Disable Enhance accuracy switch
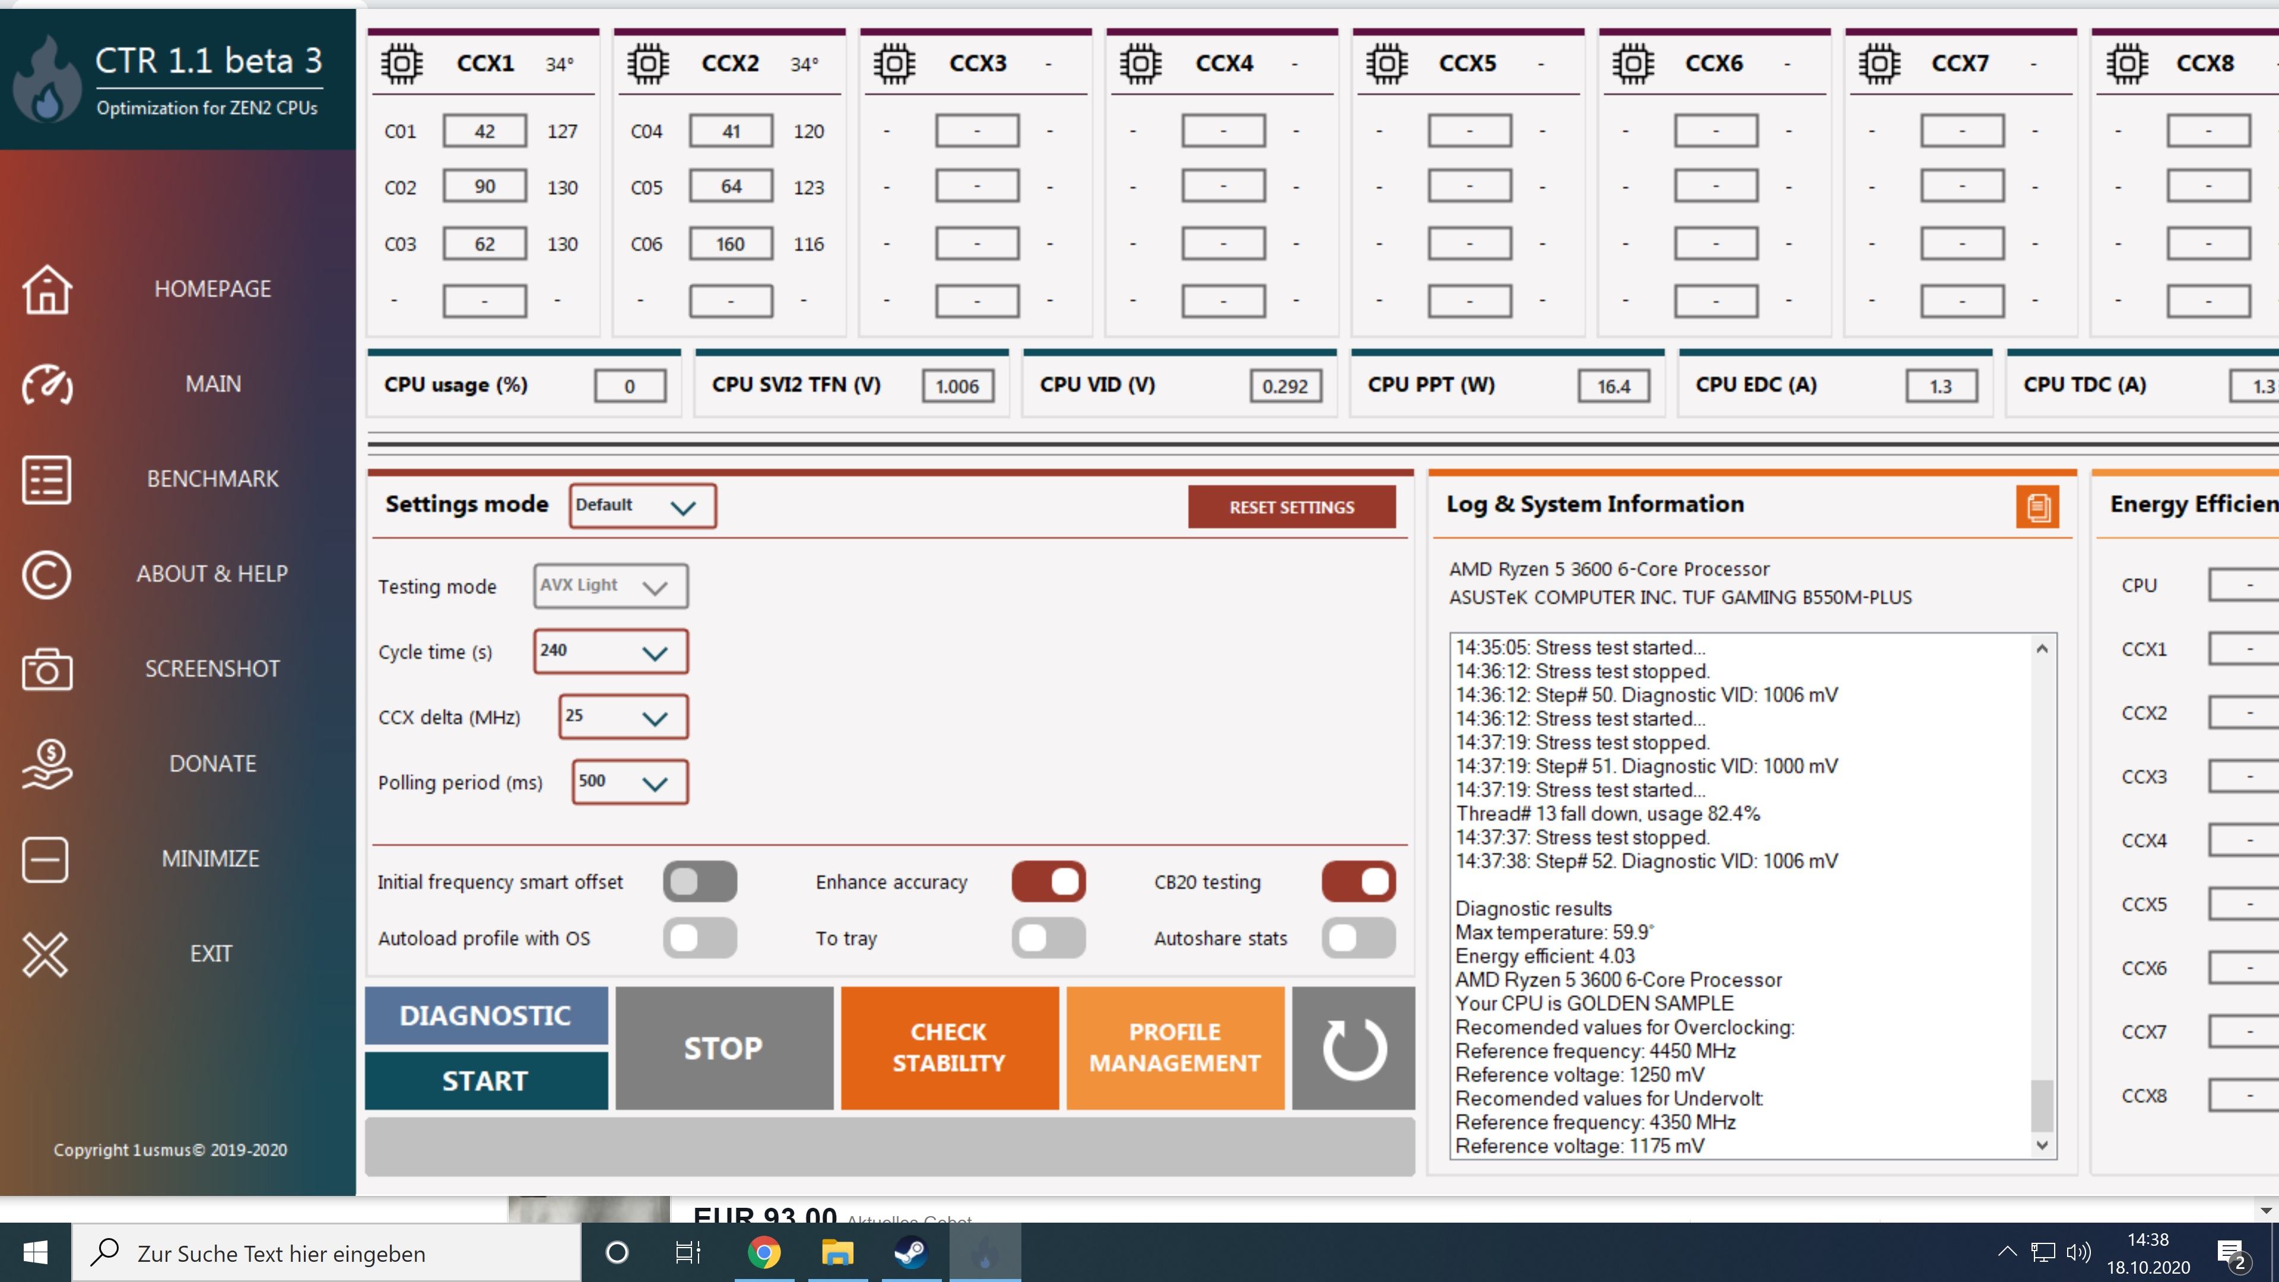 [1048, 881]
